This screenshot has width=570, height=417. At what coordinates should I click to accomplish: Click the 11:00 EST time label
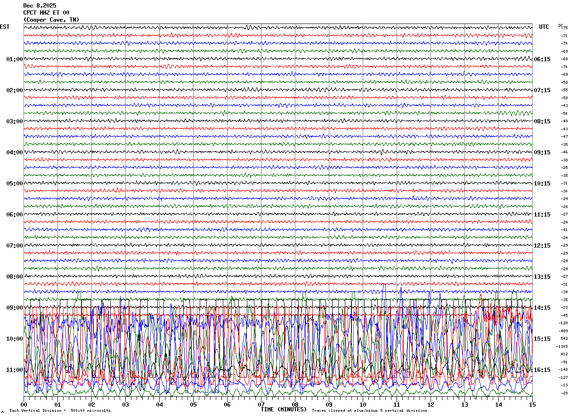click(15, 370)
